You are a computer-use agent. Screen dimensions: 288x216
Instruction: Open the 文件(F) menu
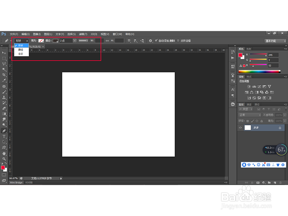(14, 34)
